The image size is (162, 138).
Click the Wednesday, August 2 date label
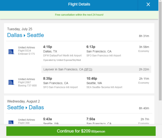23,101
